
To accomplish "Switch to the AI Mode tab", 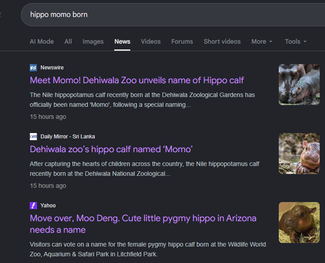I will click(x=42, y=41).
